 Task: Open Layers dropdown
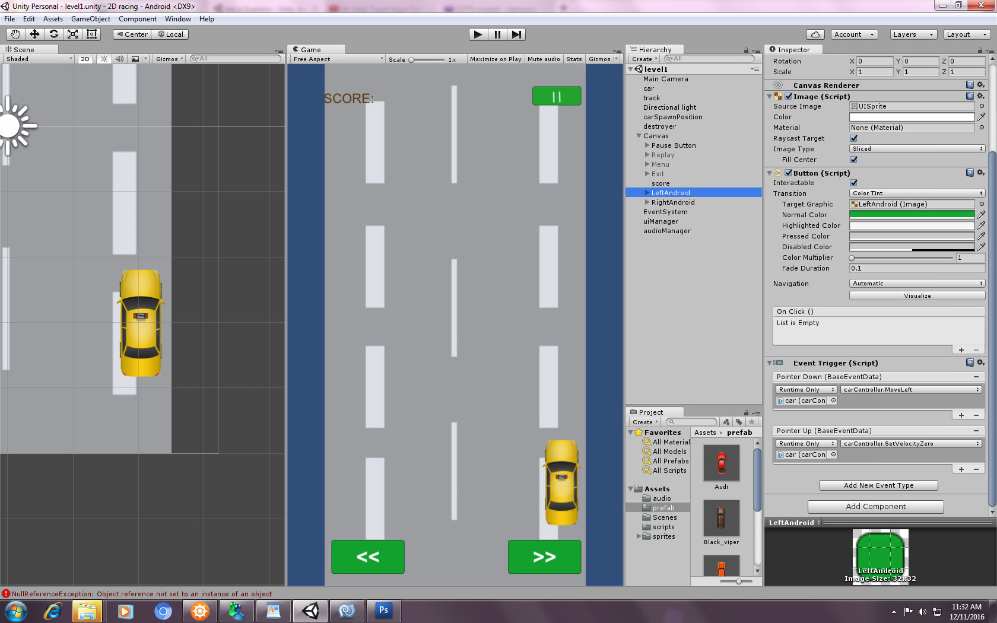point(914,34)
